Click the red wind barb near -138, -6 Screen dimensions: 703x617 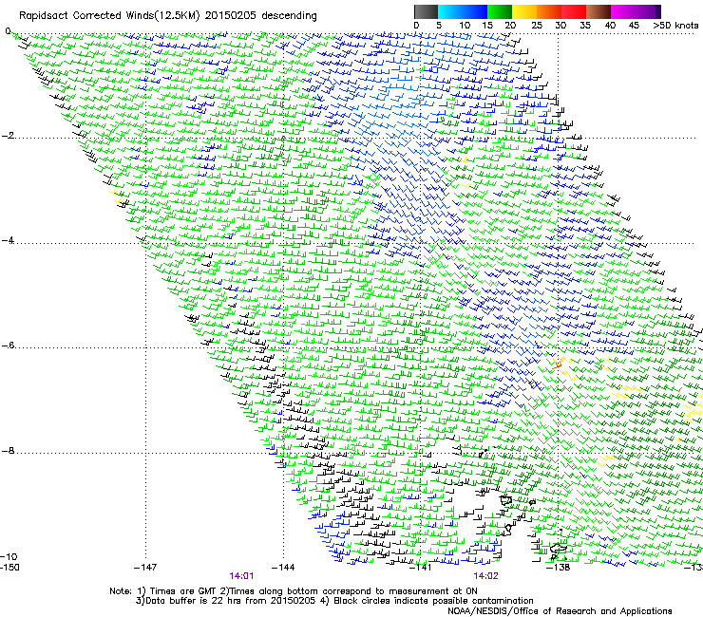(558, 365)
